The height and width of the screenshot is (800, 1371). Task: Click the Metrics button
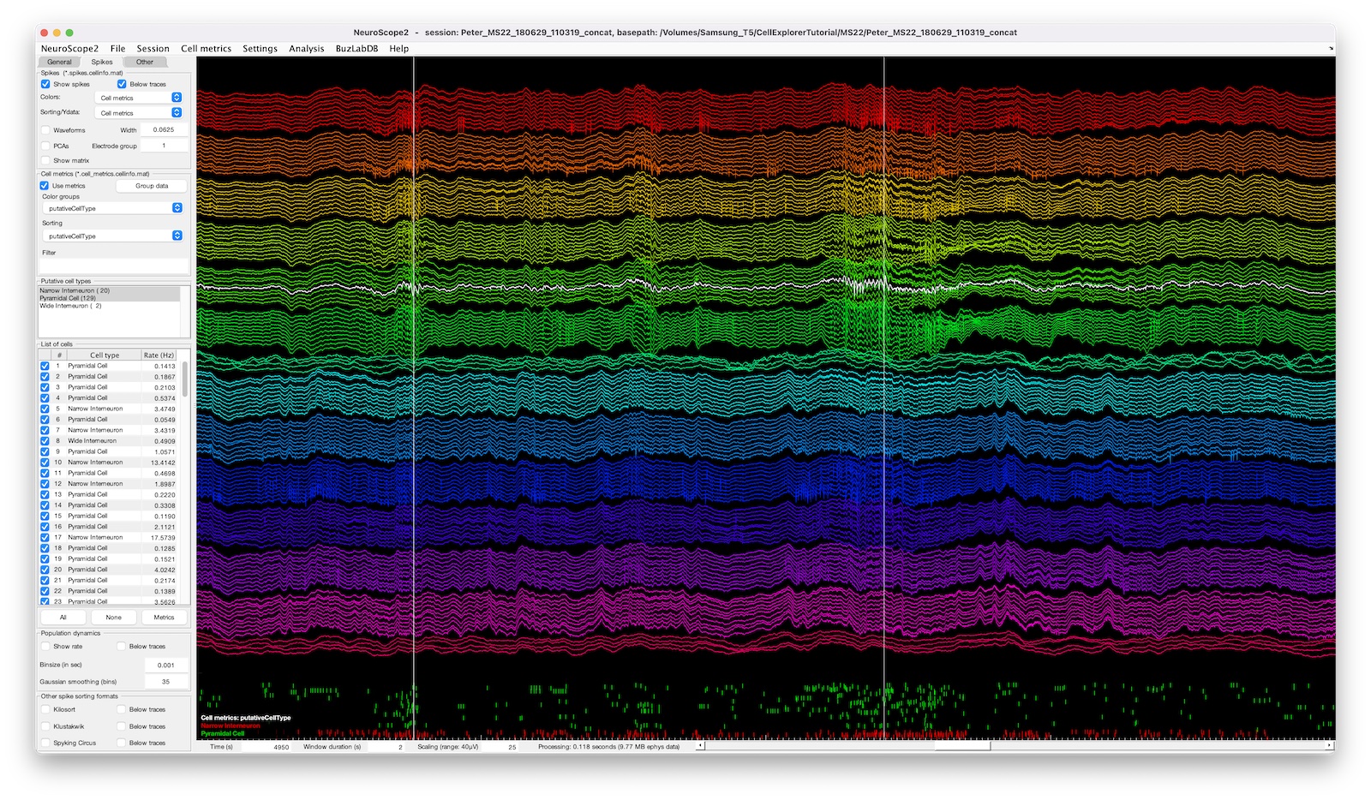pyautogui.click(x=164, y=617)
